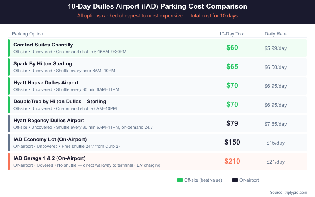Click the 10-Day Total column header
Viewport: 315px width, 197px height.
point(232,34)
